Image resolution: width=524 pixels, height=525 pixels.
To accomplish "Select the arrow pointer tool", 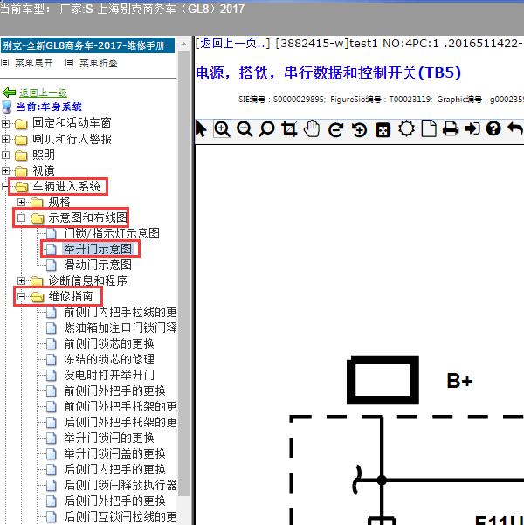I will pyautogui.click(x=201, y=129).
